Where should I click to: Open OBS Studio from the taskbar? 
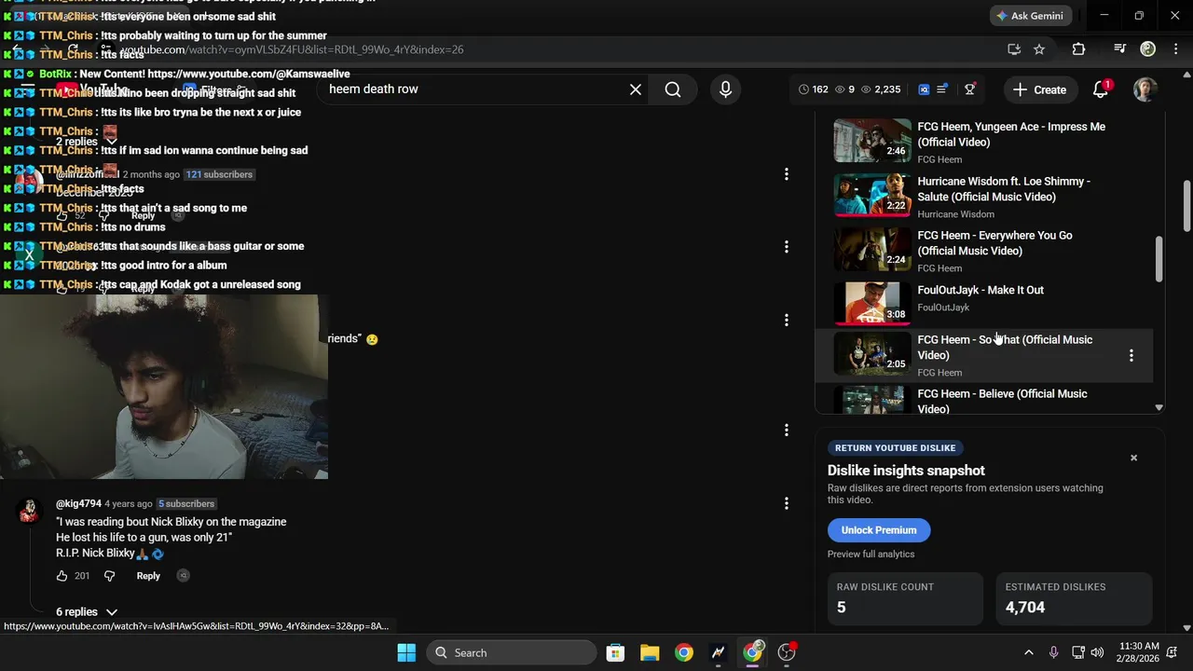[x=787, y=652]
